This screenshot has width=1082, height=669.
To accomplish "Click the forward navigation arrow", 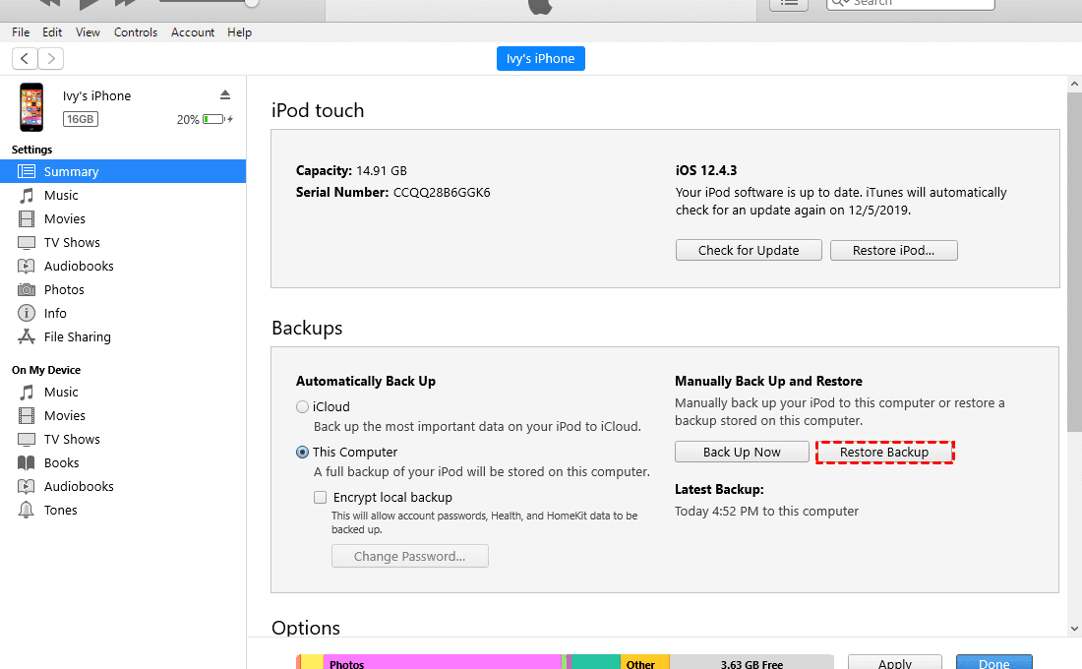I will (x=51, y=59).
